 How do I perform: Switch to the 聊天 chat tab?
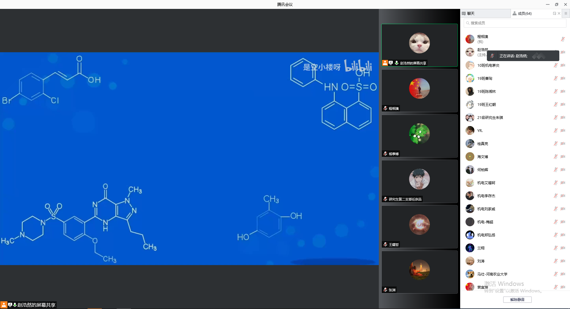tap(471, 13)
